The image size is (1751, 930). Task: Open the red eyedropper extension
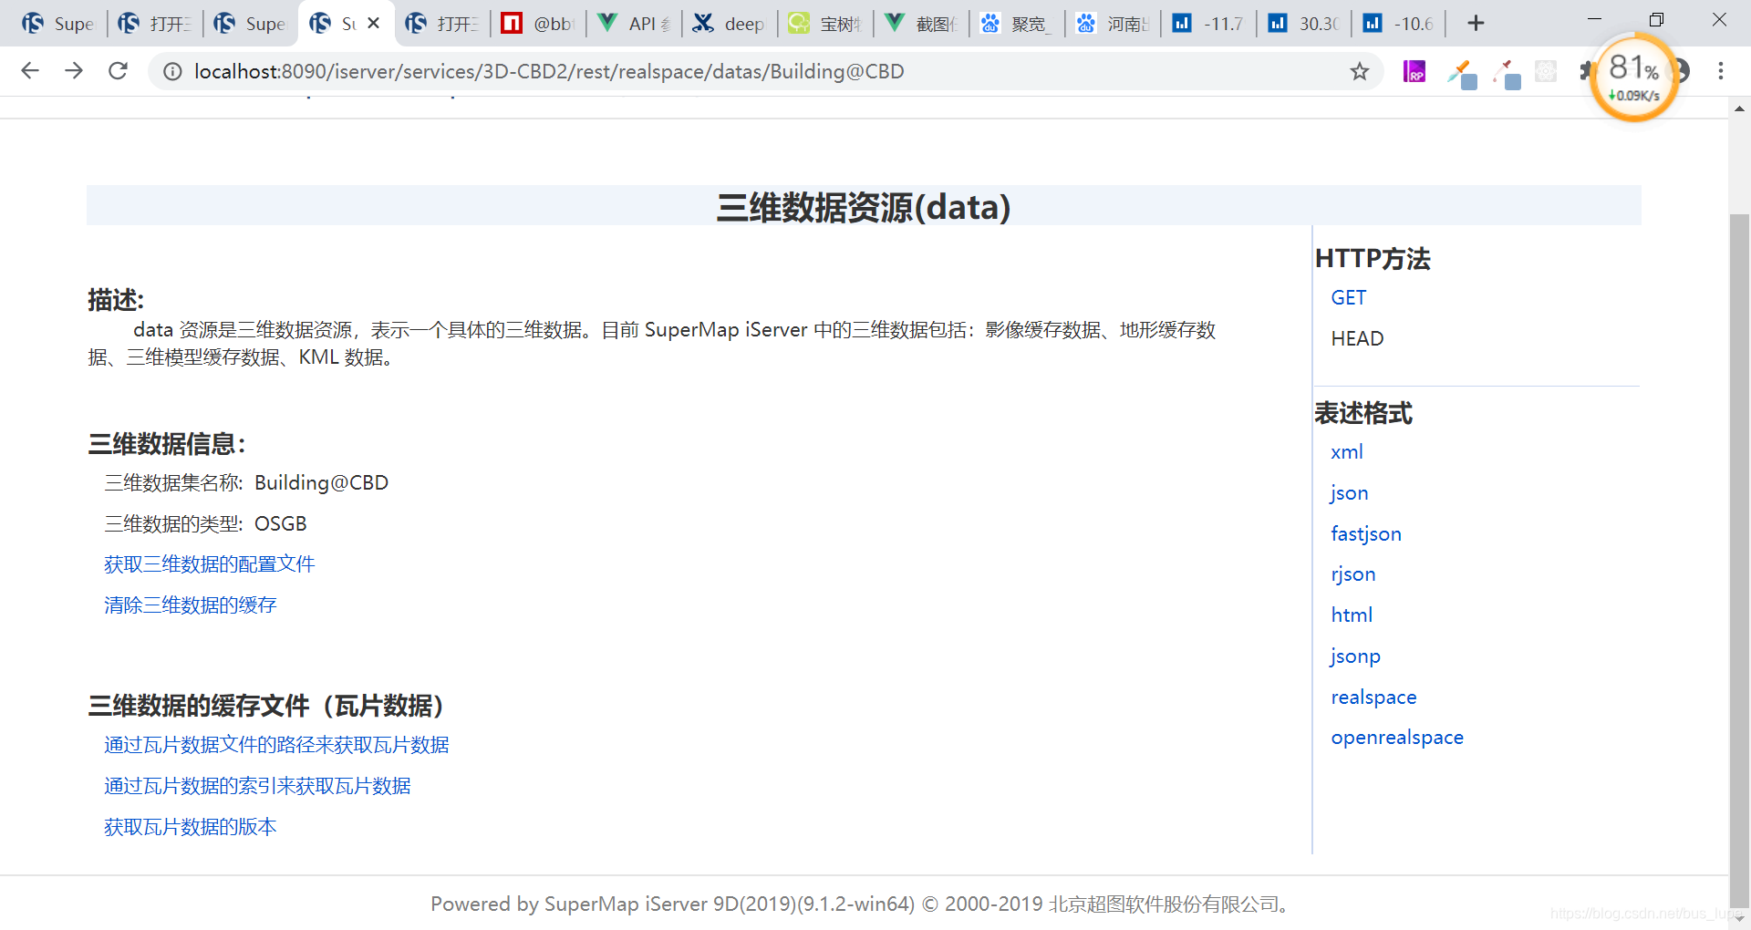point(1507,73)
